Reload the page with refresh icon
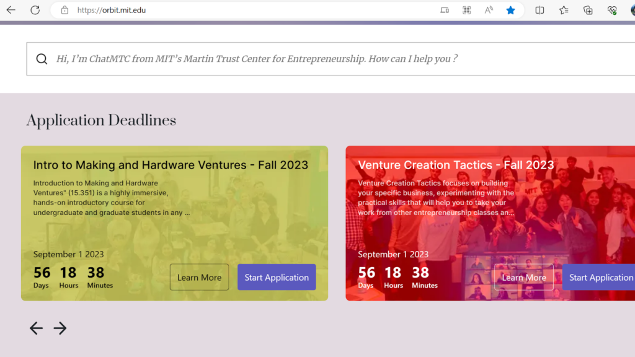The width and height of the screenshot is (635, 357). [x=35, y=10]
